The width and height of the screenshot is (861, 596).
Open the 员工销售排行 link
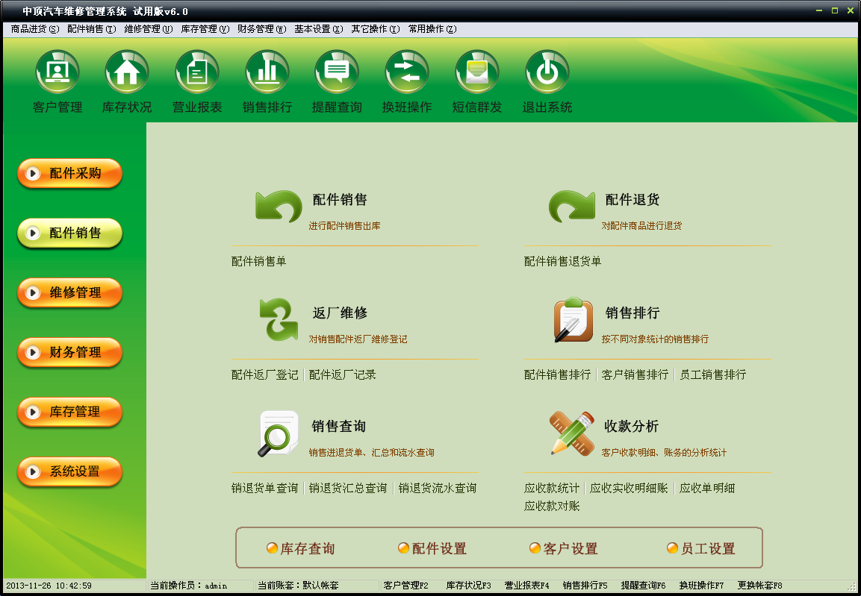(712, 375)
